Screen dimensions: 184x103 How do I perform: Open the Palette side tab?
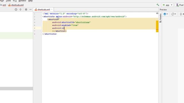pos(160,18)
